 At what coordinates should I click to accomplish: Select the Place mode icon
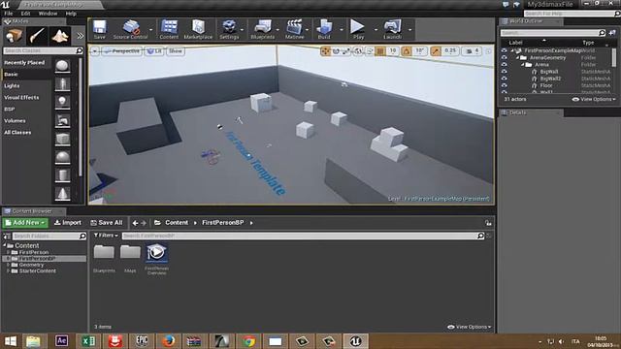(x=15, y=36)
